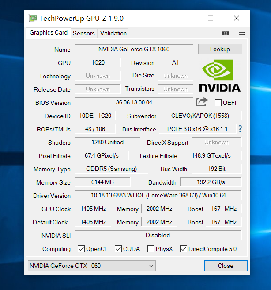
Task: Click ROPs/TMUs field 48 / 106
Action: (x=95, y=129)
